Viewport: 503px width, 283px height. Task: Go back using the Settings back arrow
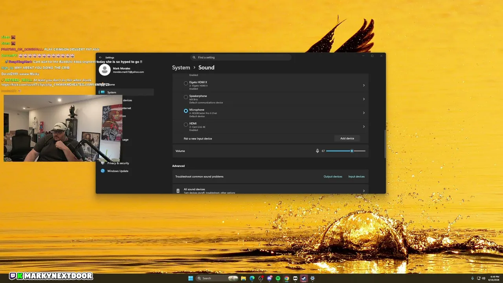(100, 57)
